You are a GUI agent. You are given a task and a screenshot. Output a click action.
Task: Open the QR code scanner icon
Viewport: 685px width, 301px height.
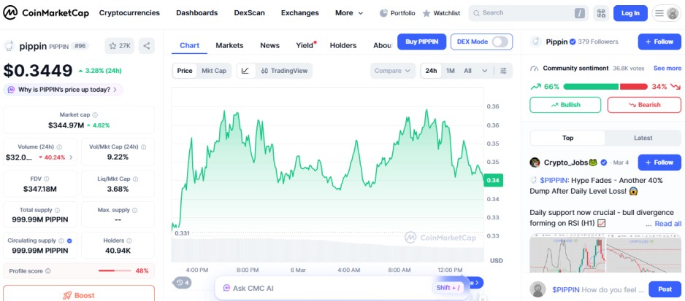click(601, 13)
